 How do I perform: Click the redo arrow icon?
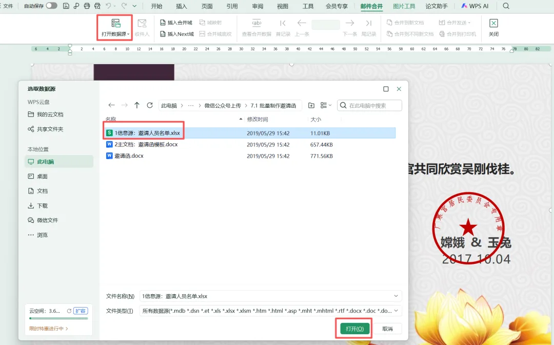point(124,6)
